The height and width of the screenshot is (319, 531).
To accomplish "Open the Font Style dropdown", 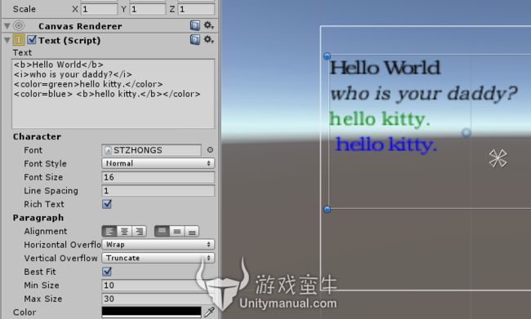I will [158, 163].
